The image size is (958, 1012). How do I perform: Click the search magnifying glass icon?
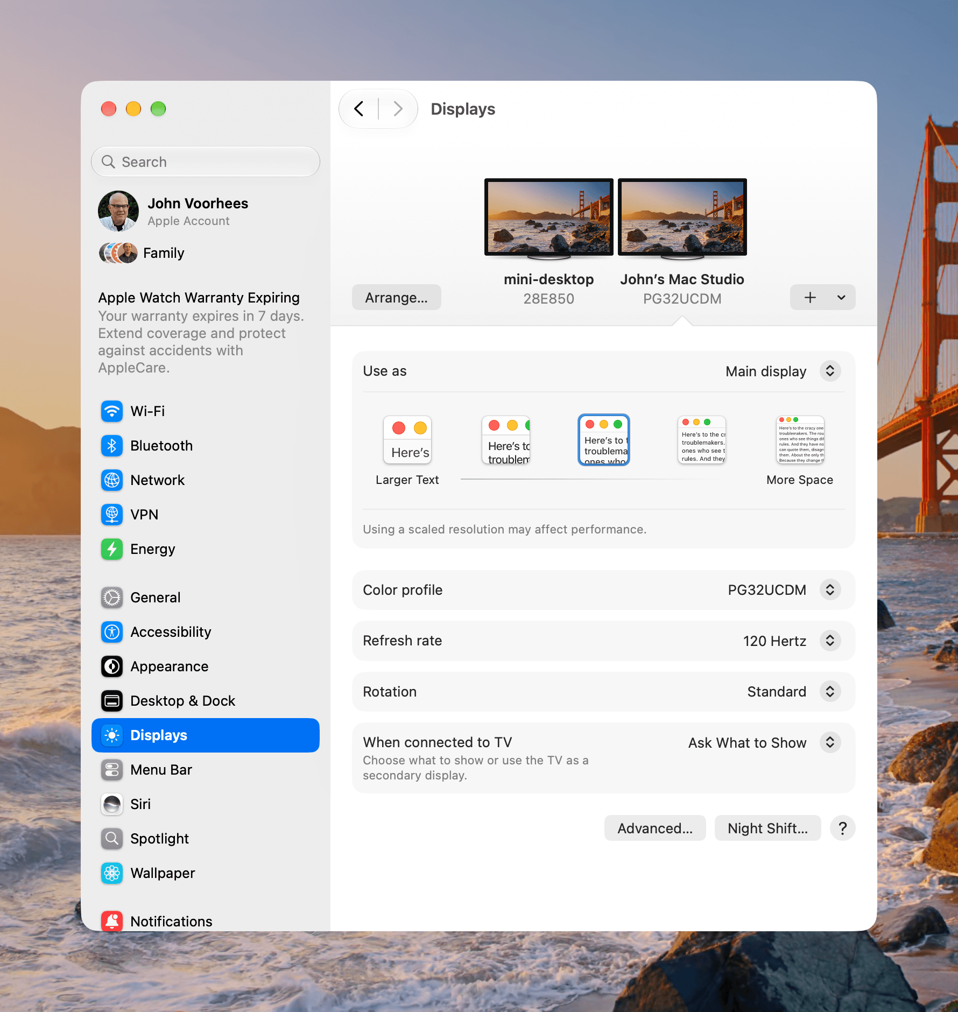point(108,161)
